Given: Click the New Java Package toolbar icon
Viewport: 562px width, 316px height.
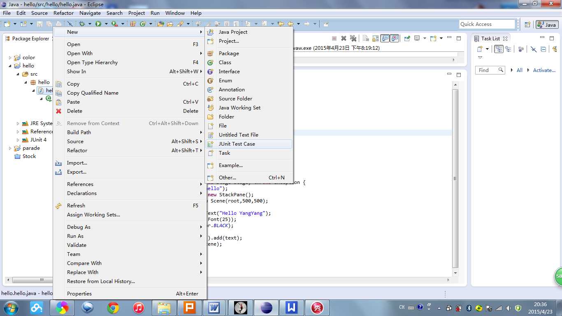Looking at the screenshot, I should pos(132,24).
